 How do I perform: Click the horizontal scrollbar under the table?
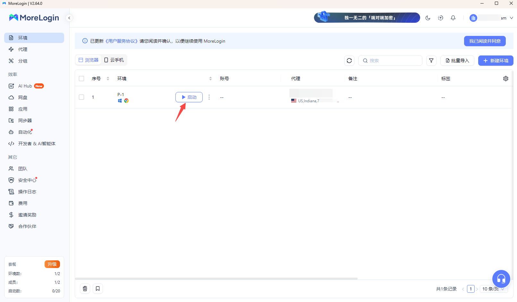tap(216, 279)
